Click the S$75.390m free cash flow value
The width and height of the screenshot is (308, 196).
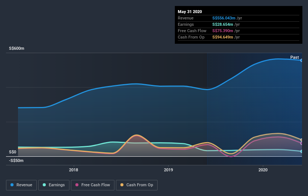[x=223, y=31]
